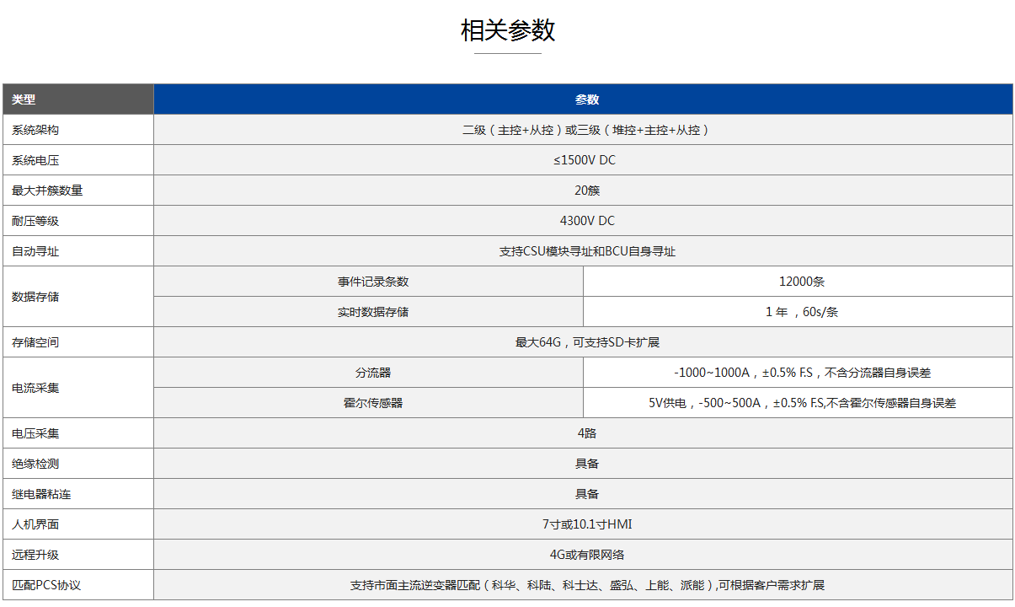Select the 数据存储 row label
Screen dimensions: 1015x607
(x=35, y=297)
